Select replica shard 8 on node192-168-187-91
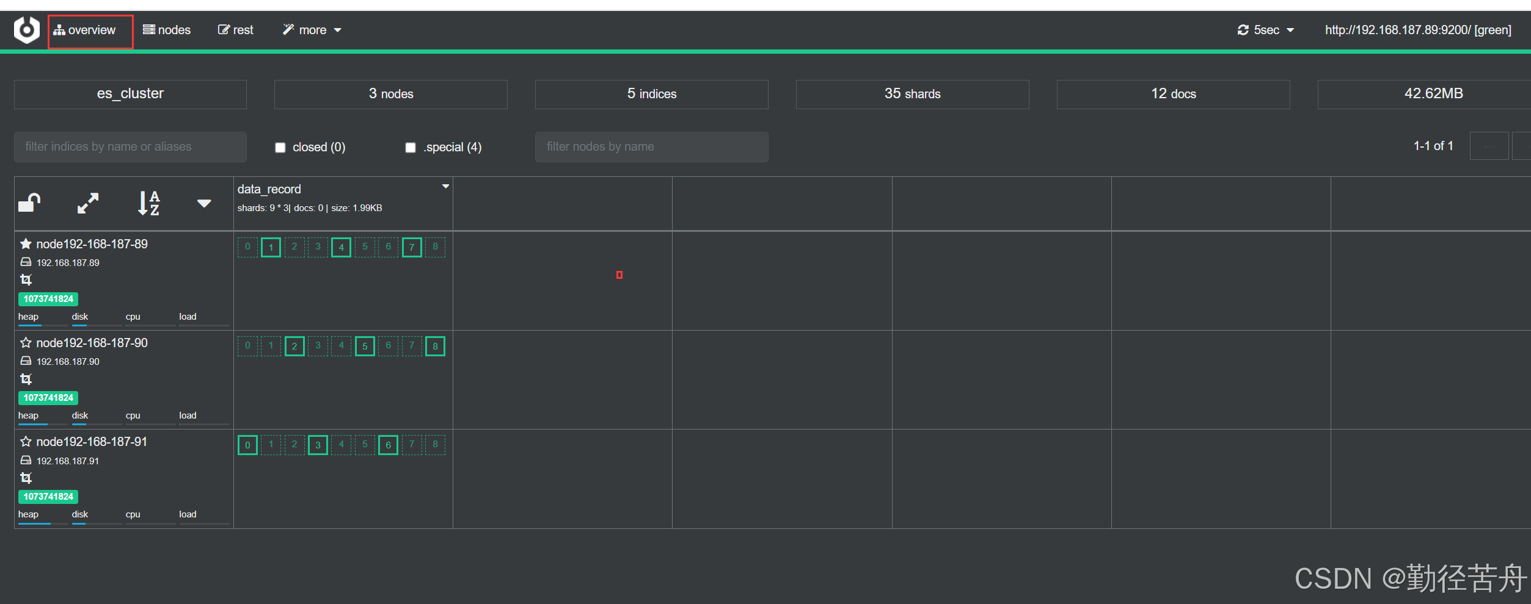Viewport: 1531px width, 604px height. click(435, 445)
